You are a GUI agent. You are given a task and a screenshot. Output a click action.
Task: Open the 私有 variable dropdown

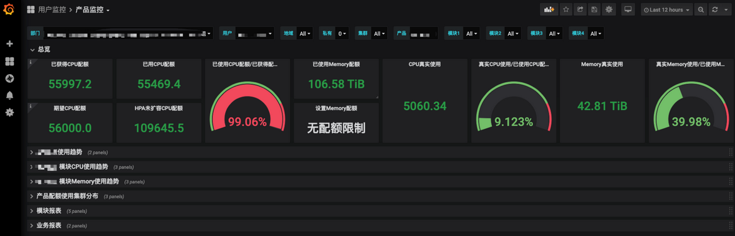(x=342, y=33)
